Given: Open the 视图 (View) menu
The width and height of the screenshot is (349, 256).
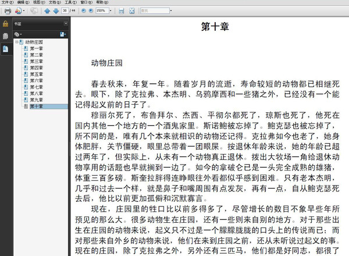Looking at the screenshot, I should click(x=39, y=2).
